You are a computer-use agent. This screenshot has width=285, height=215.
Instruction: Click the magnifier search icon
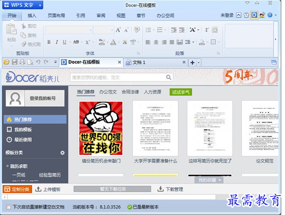click(x=169, y=78)
